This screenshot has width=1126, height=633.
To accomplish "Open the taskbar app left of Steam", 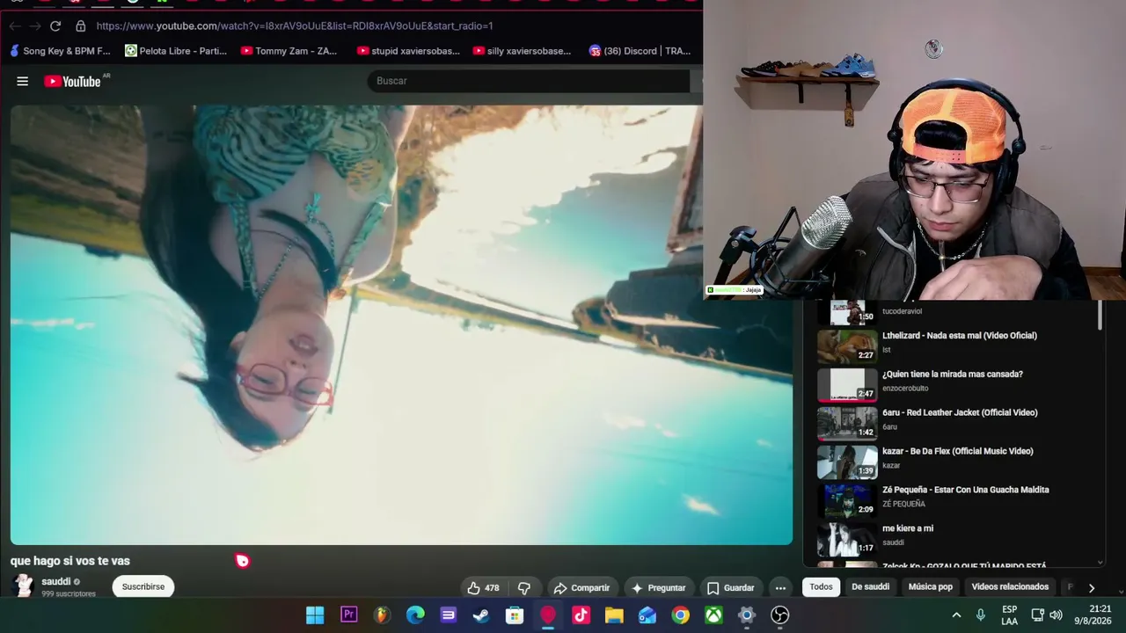I will tap(449, 615).
